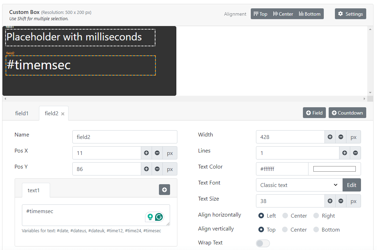Select Bottom vertical alignment

coord(316,229)
